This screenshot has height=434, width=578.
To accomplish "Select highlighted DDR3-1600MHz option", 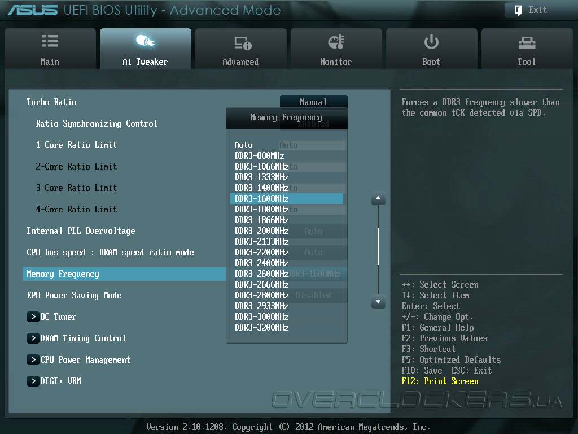I will pos(287,198).
